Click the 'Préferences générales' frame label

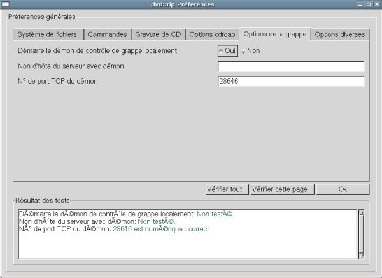point(42,17)
